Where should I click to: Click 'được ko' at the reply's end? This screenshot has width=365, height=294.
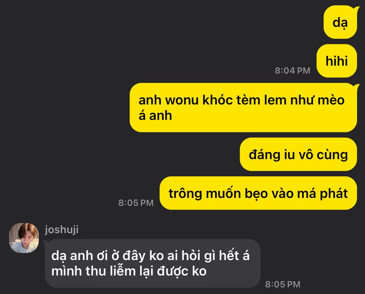(182, 272)
